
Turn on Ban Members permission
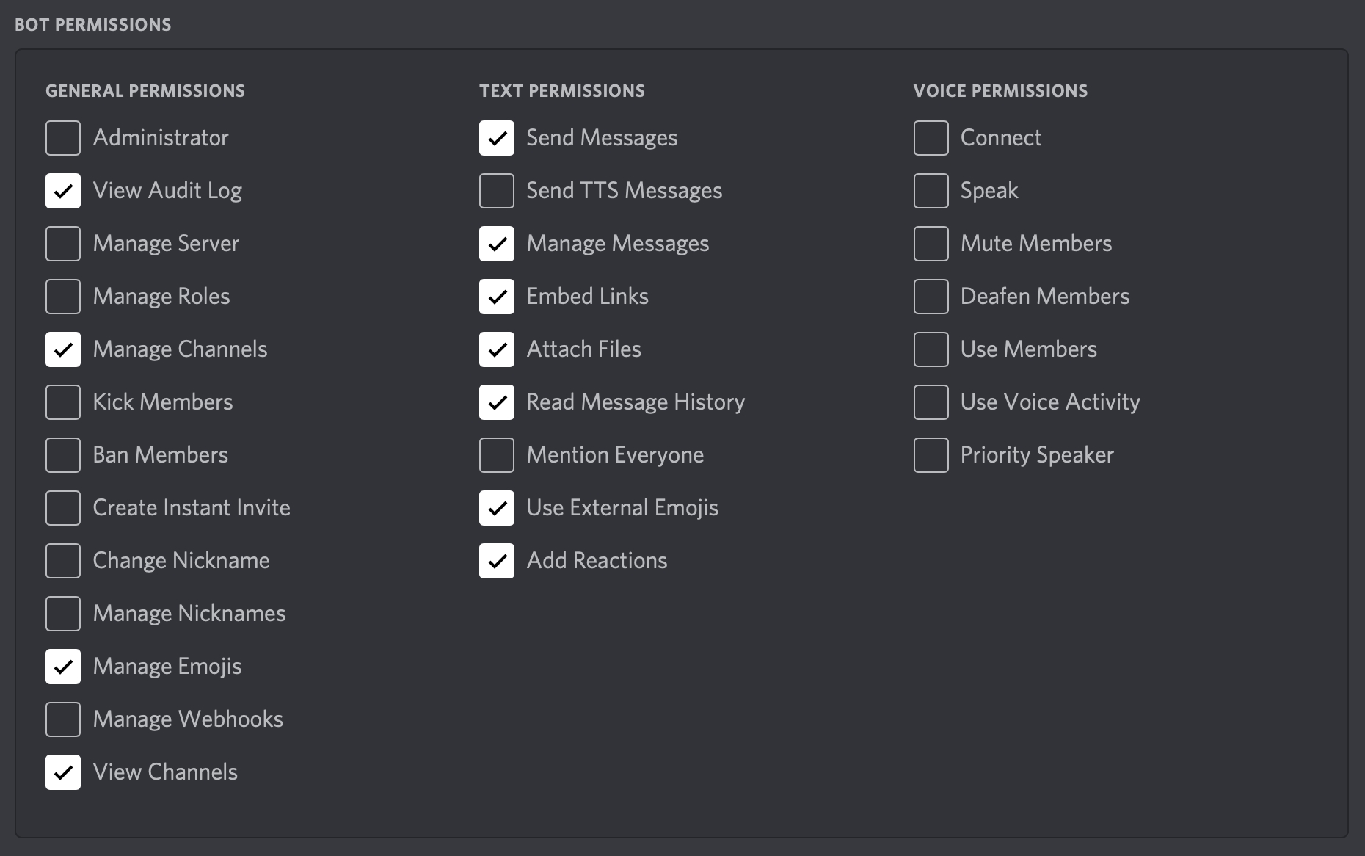pyautogui.click(x=63, y=455)
